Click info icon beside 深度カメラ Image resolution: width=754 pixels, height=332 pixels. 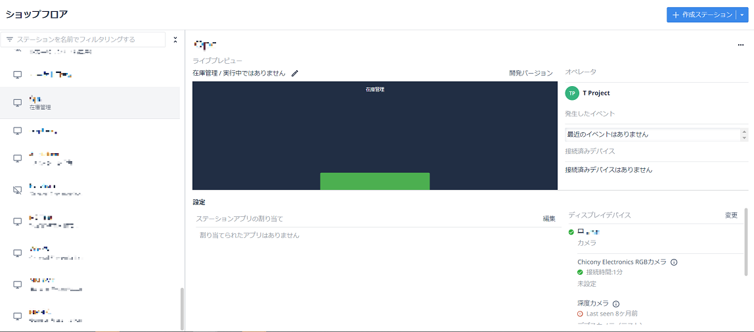(616, 304)
